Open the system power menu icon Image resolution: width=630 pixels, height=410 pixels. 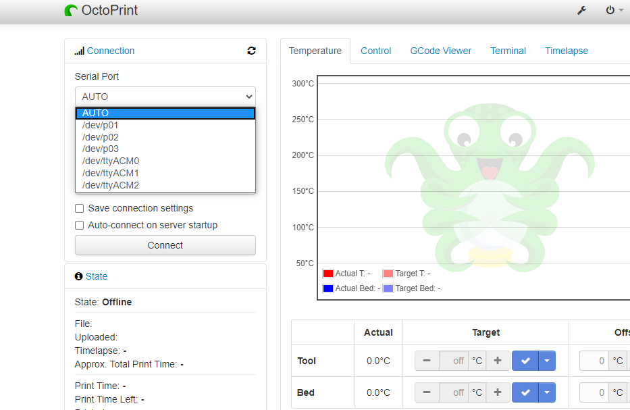coord(610,10)
